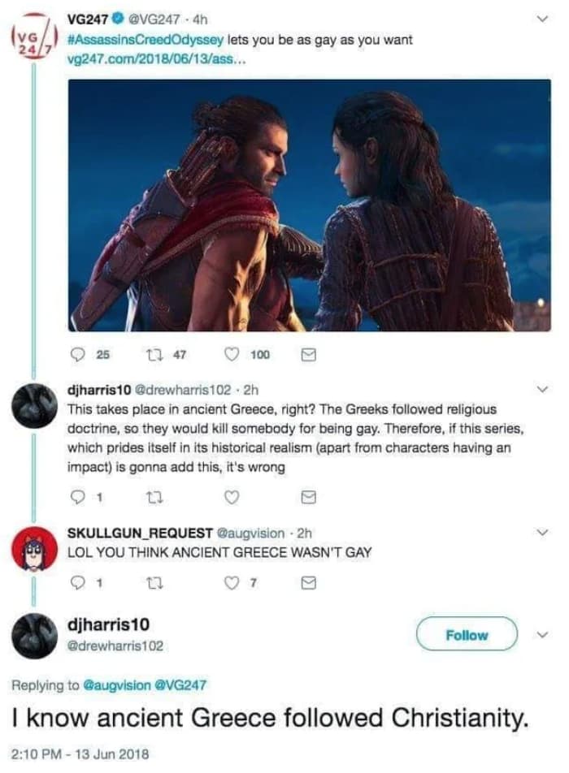
Task: Like SKULLGUN_REQUEST's tweet with 7 likes
Action: (232, 583)
